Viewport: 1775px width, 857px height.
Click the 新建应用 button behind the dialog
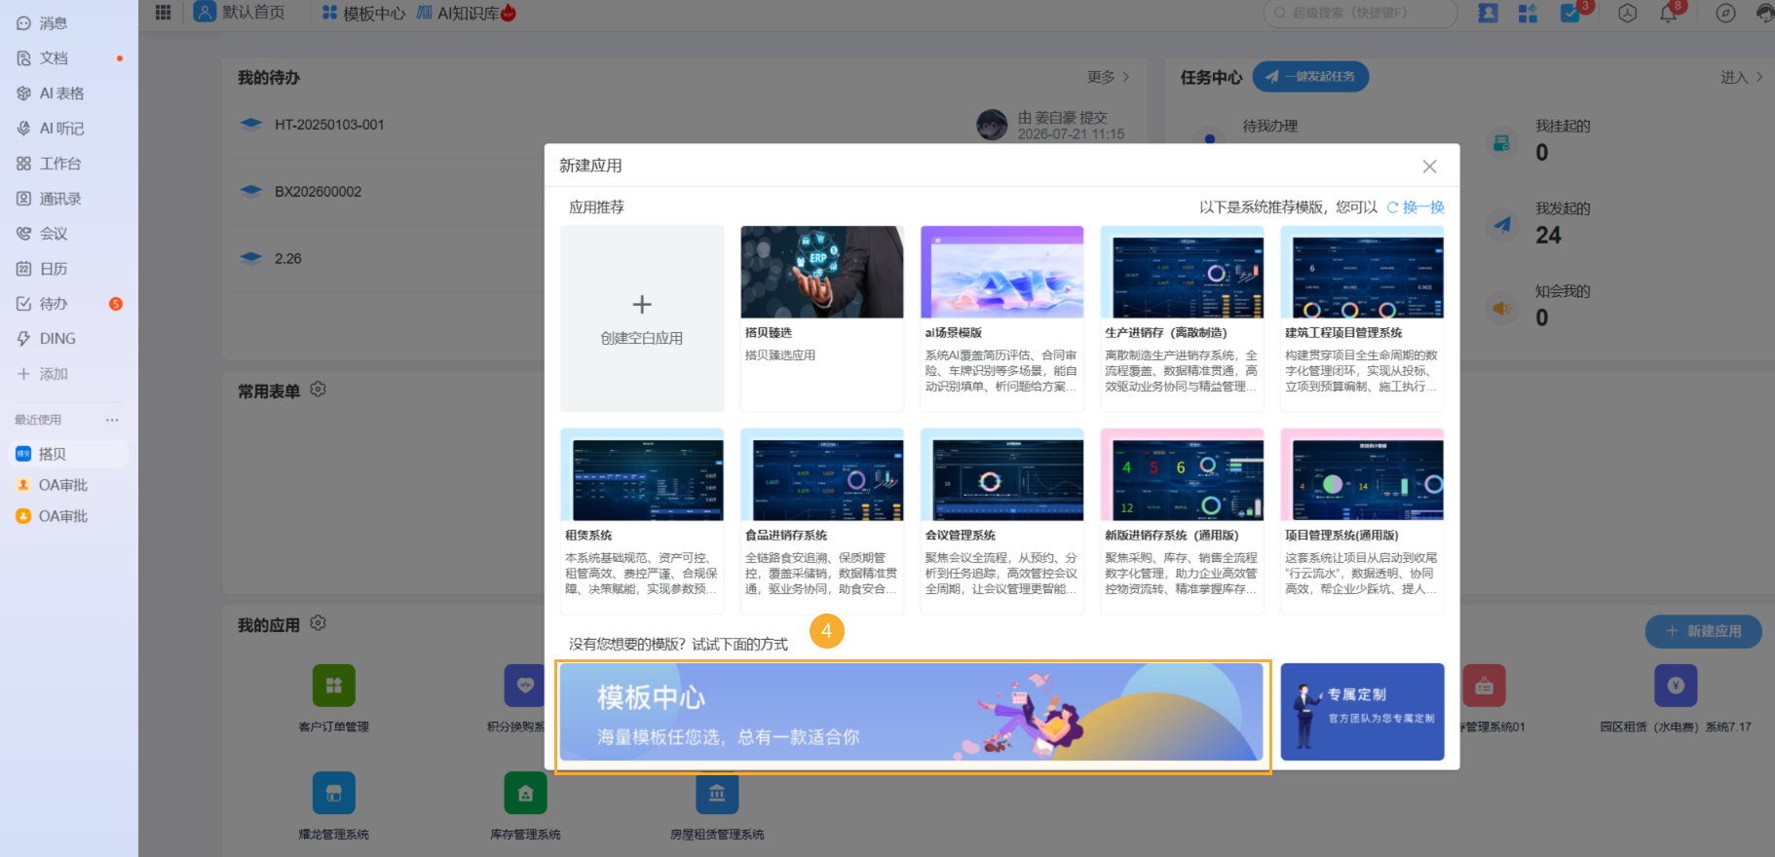1704,631
